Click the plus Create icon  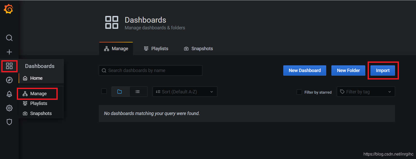click(9, 52)
